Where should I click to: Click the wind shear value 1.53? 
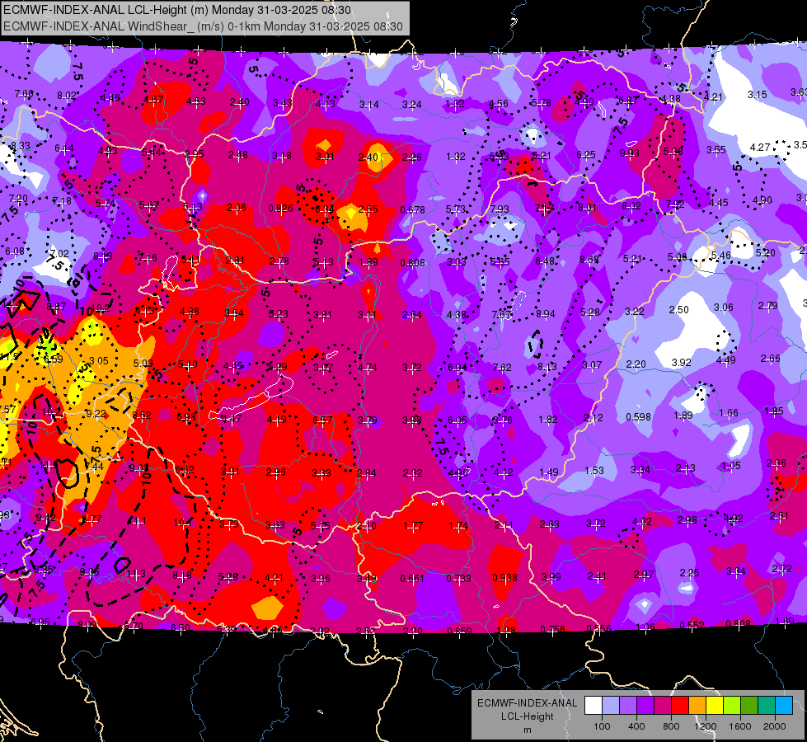[x=594, y=470]
